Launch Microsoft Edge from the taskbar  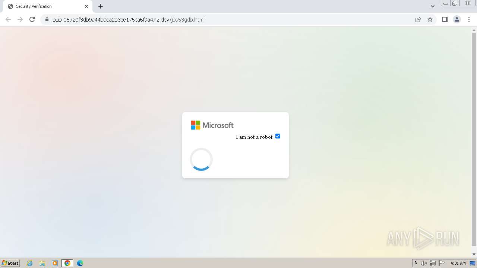click(80, 263)
